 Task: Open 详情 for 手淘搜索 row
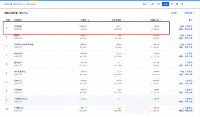pos(182,27)
